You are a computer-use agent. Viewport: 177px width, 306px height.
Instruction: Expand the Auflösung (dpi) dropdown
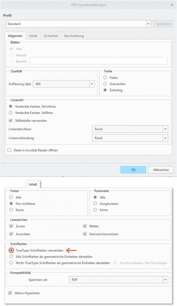click(x=92, y=84)
